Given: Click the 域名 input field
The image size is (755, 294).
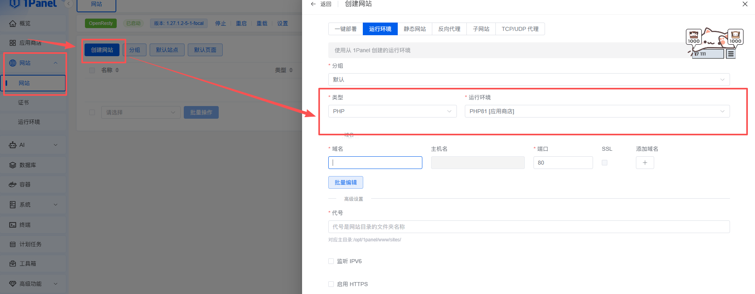Looking at the screenshot, I should pyautogui.click(x=375, y=163).
